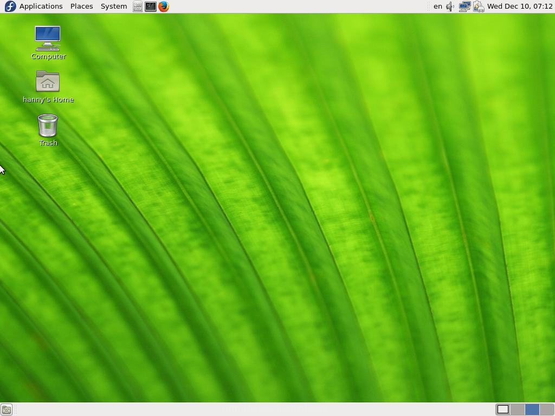Open the Places menu
This screenshot has width=555, height=416.
[x=81, y=6]
